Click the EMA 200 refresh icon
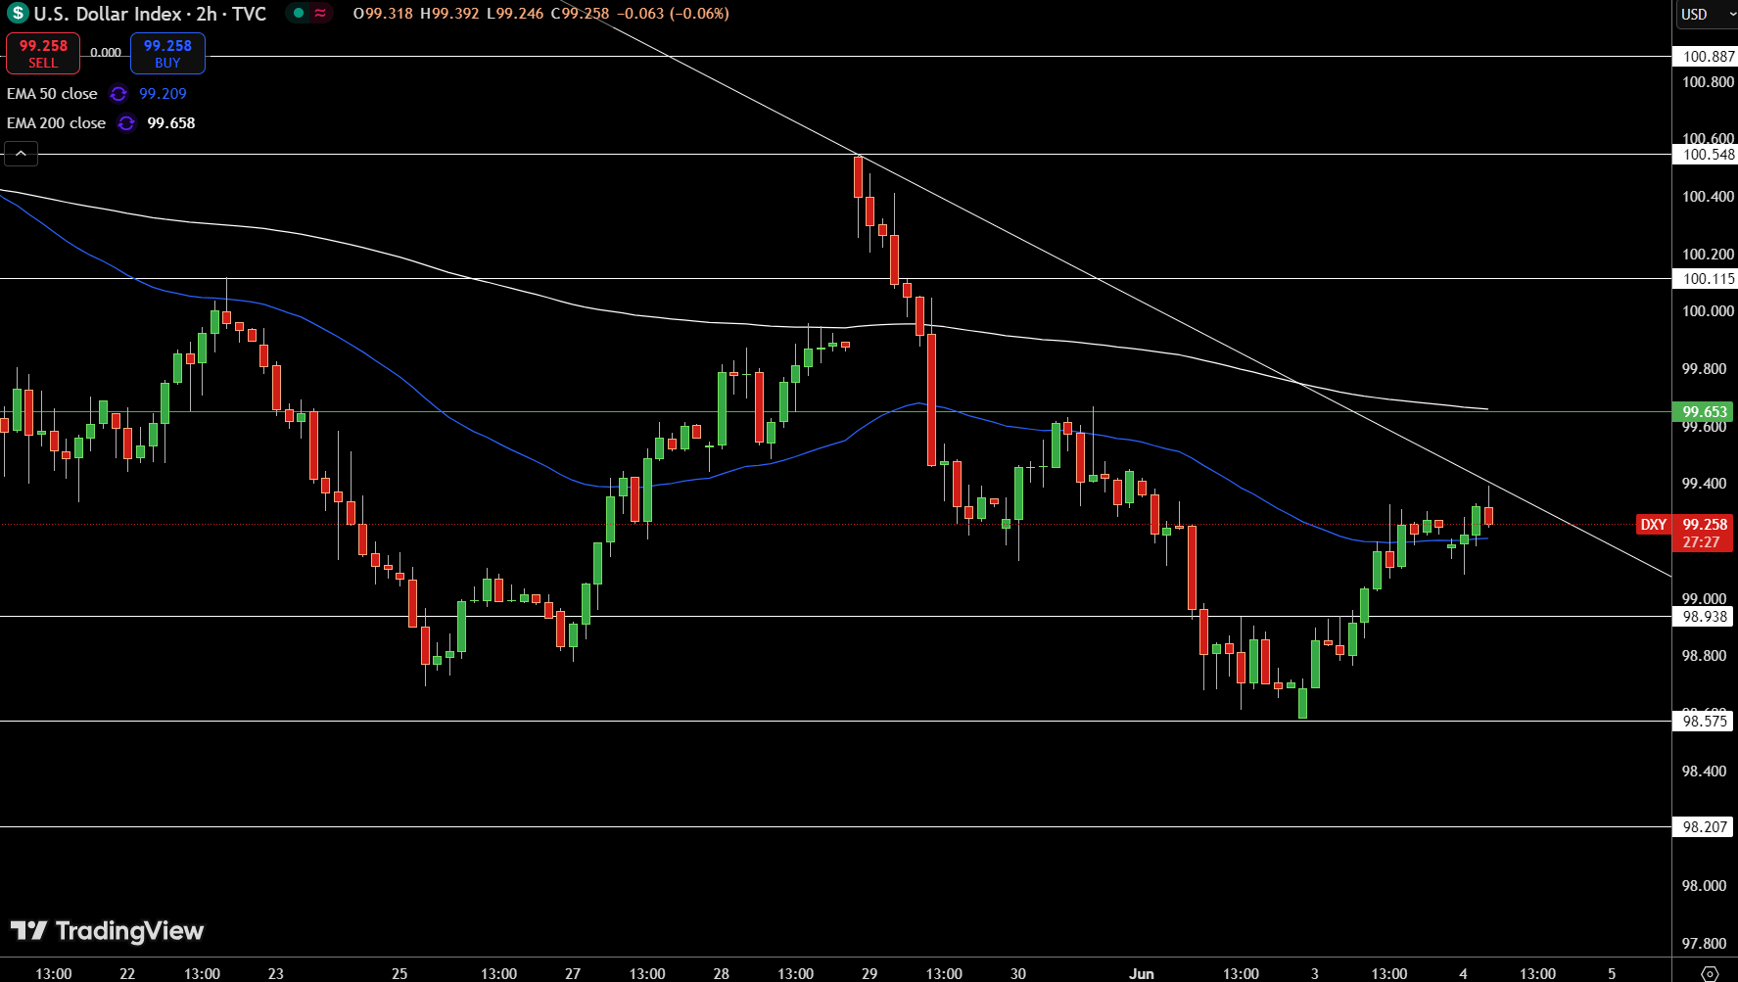Viewport: 1738px width, 982px height. 126,123
